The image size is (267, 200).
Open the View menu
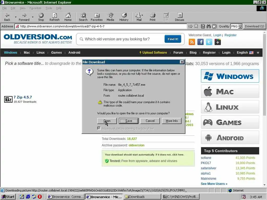[22, 8]
